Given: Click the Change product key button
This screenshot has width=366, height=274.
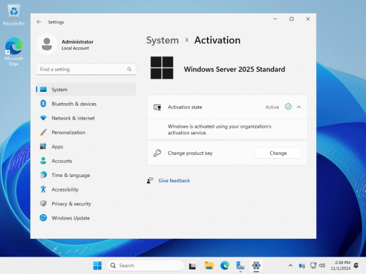Looking at the screenshot, I should [278, 153].
